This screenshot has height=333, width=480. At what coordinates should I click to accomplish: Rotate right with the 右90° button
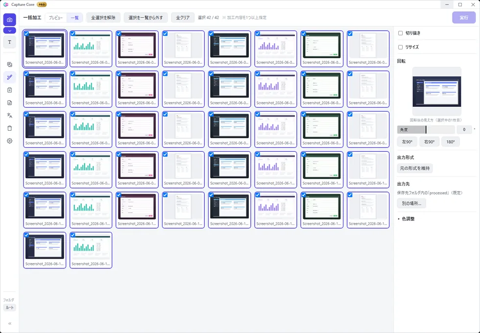click(x=429, y=142)
